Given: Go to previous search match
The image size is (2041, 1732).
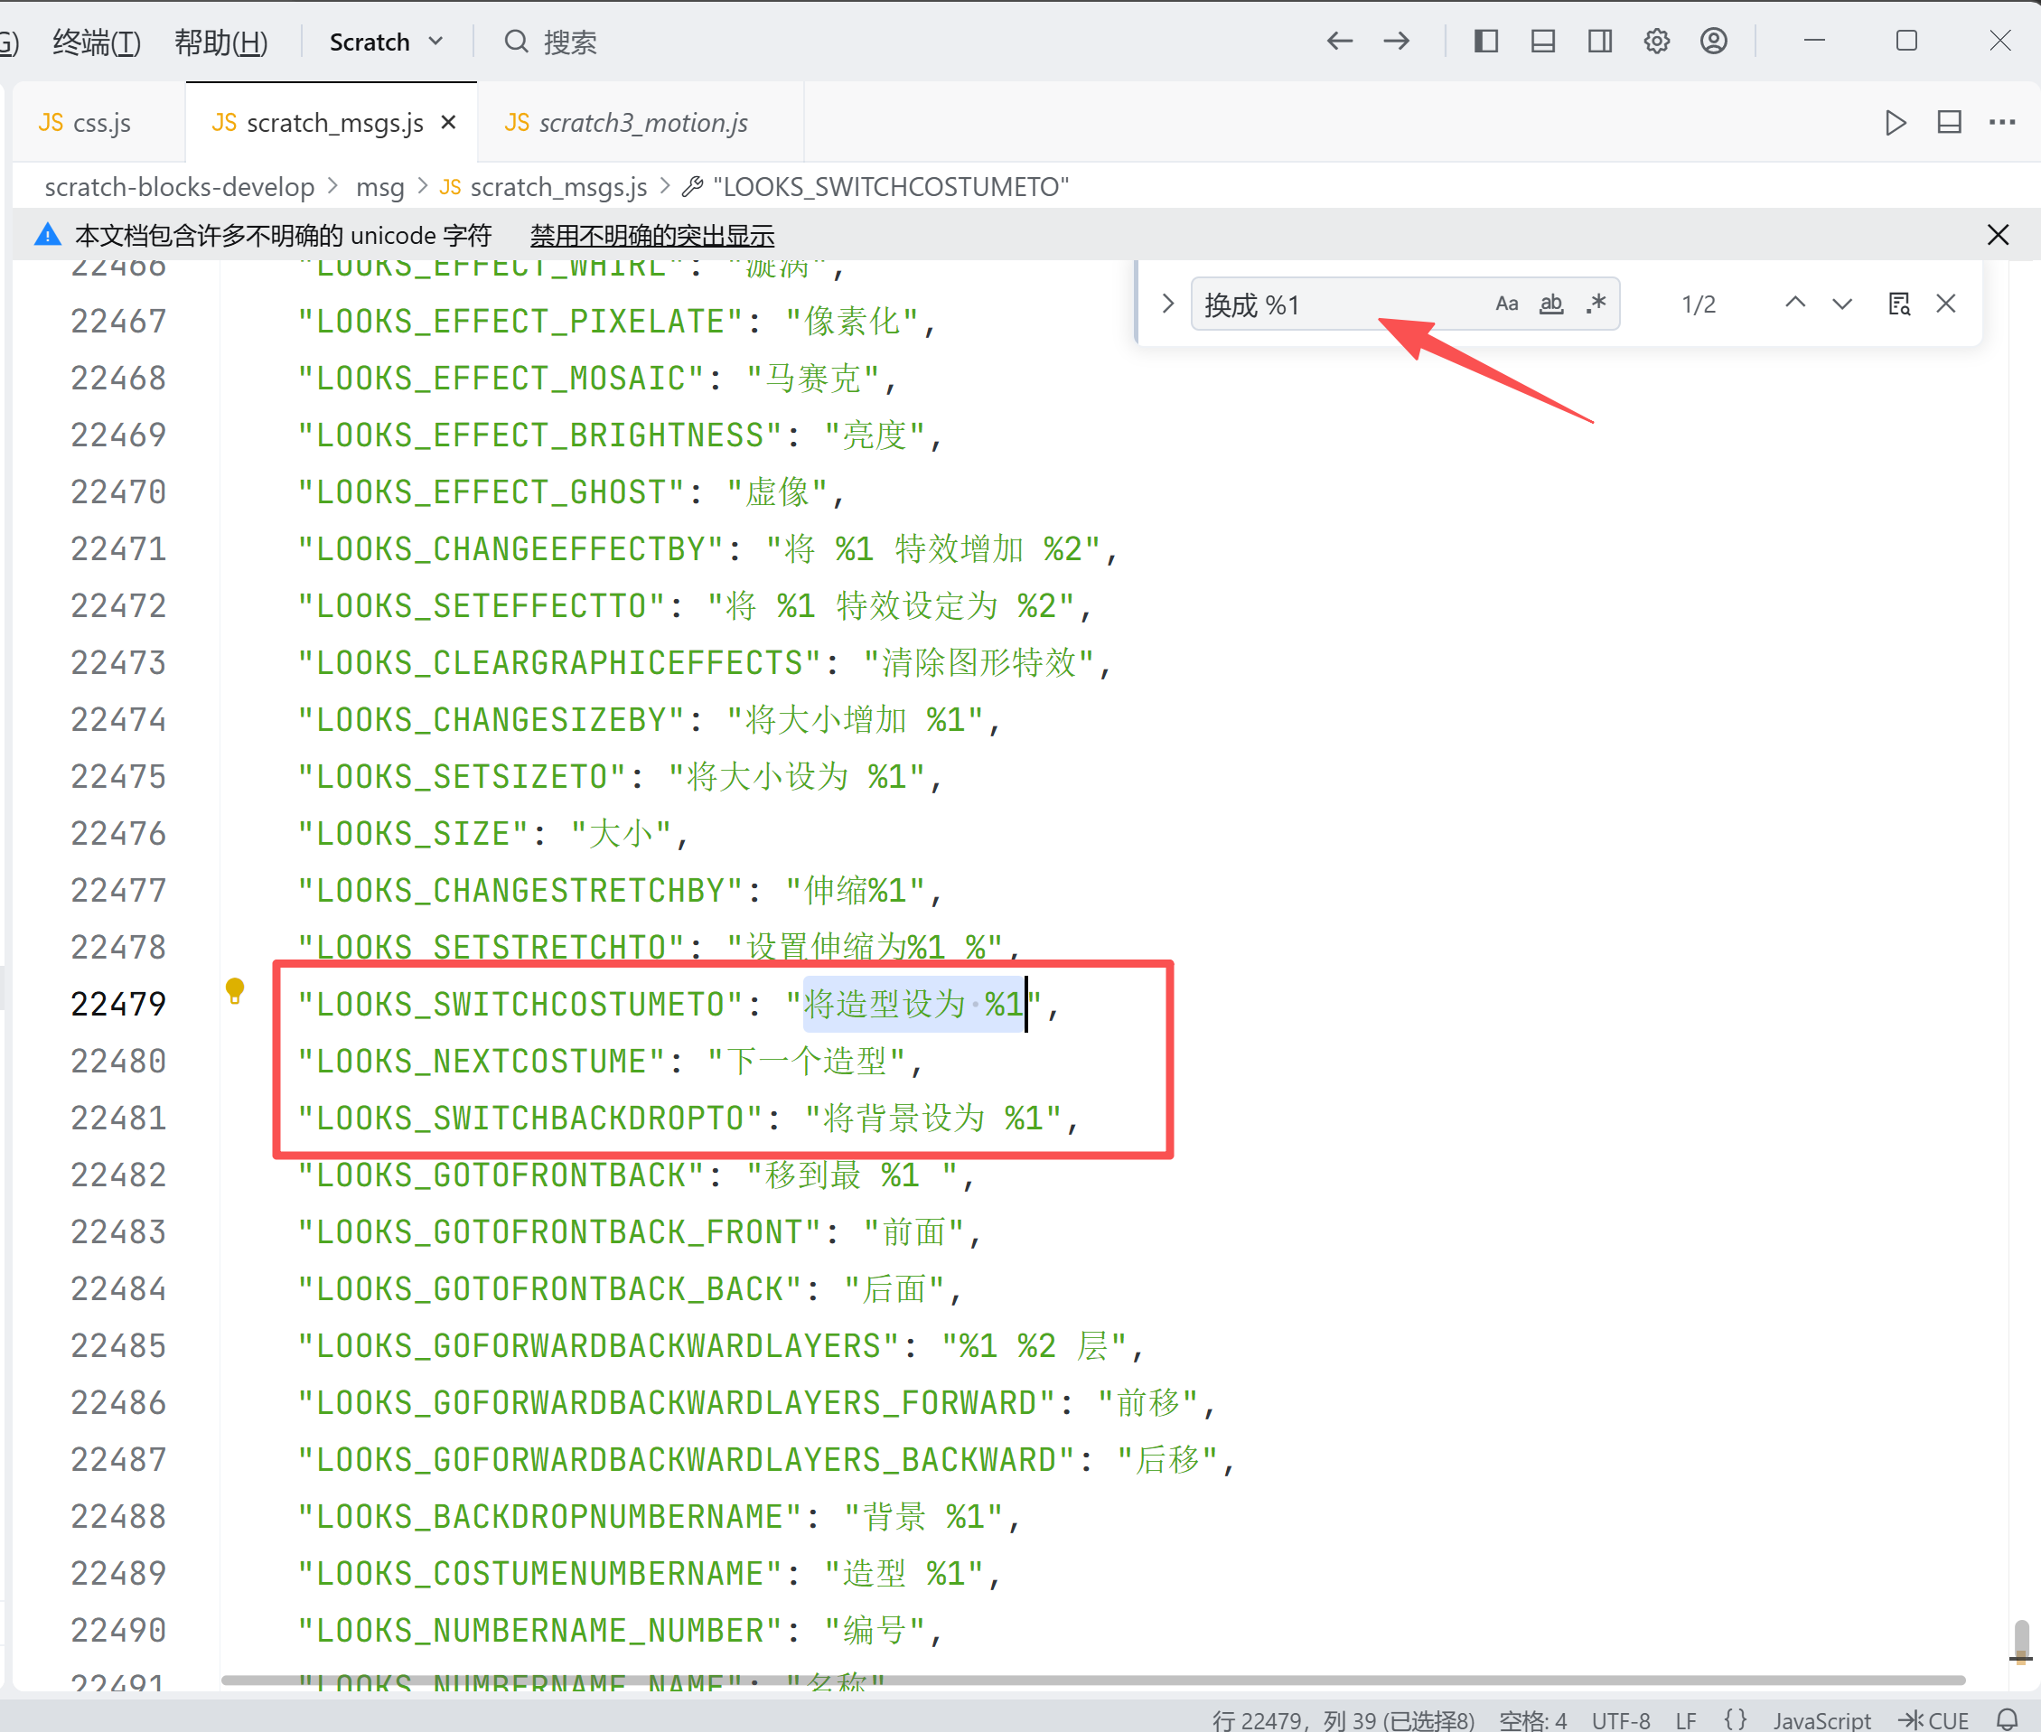Looking at the screenshot, I should coord(1794,304).
